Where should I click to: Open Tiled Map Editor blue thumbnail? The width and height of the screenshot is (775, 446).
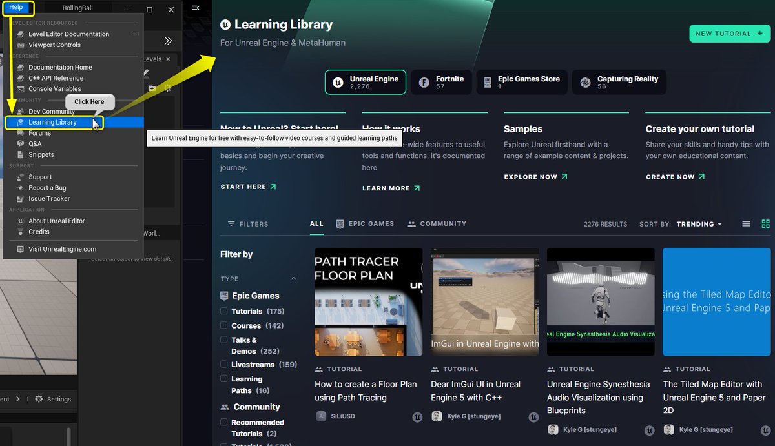pos(717,301)
